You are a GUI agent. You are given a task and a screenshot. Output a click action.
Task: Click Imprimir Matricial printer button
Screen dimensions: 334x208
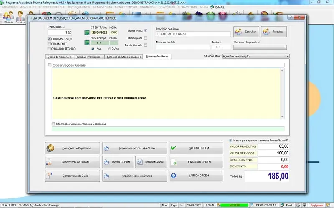(151, 162)
